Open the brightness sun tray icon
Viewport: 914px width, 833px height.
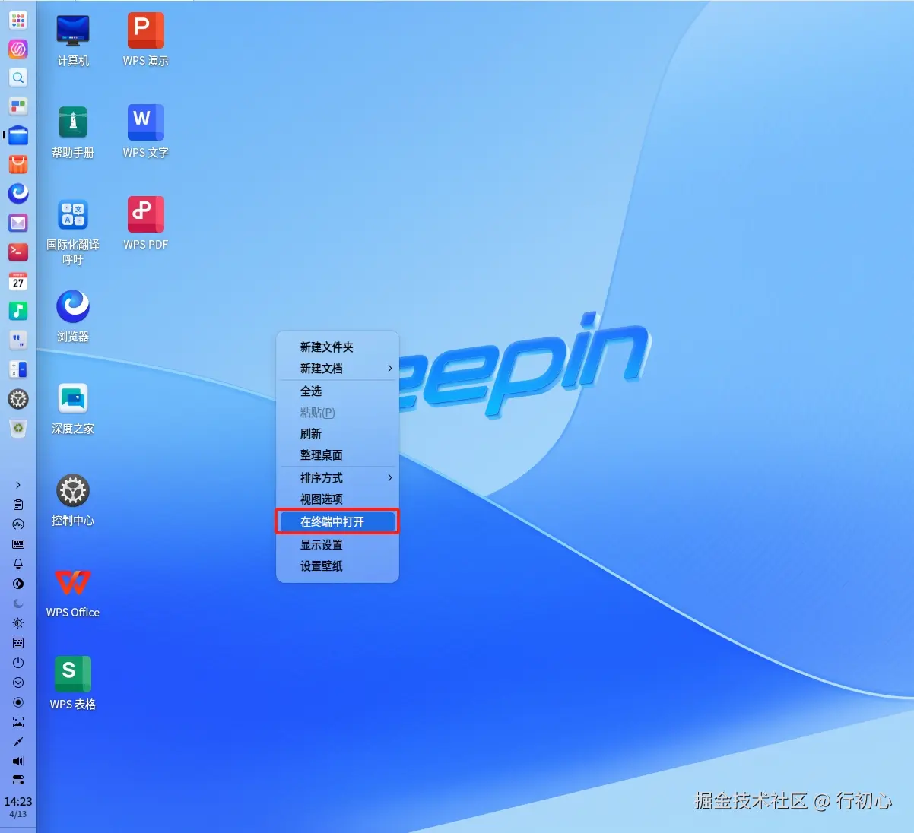(18, 623)
